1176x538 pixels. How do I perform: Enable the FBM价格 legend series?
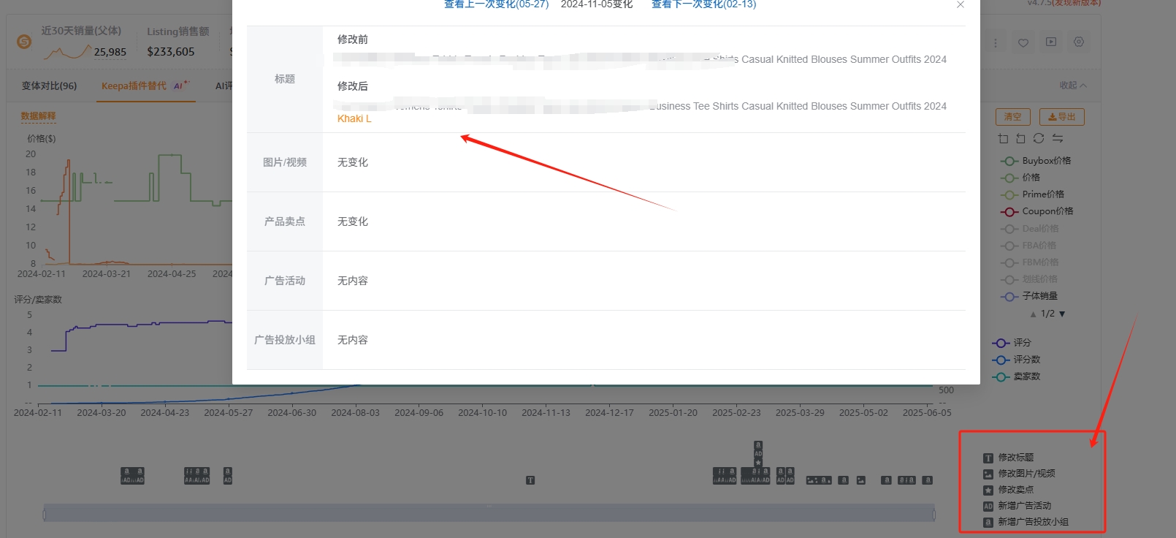click(1029, 262)
